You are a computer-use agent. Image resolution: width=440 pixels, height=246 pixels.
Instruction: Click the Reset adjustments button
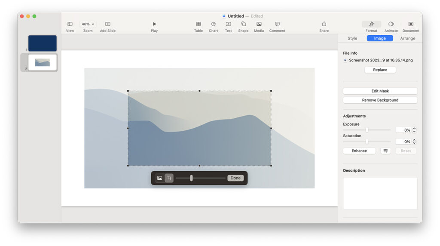click(406, 151)
